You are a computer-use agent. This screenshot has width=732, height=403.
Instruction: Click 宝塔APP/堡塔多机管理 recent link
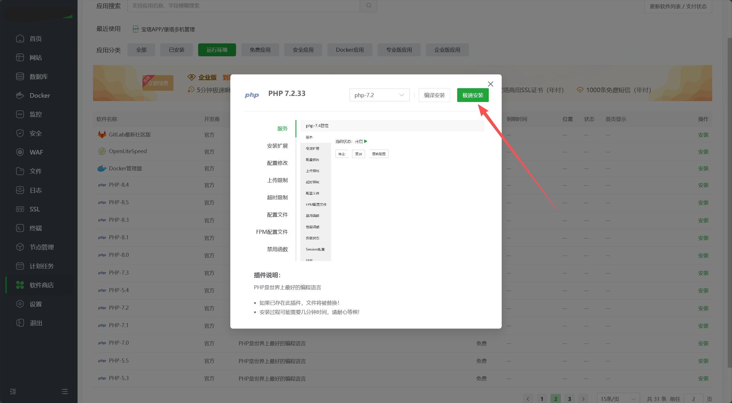coord(168,29)
